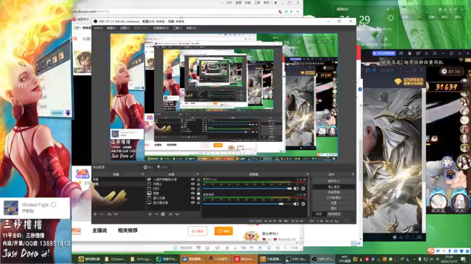
Task: Open the 编辑(E) menu in OBS
Action: (111, 28)
